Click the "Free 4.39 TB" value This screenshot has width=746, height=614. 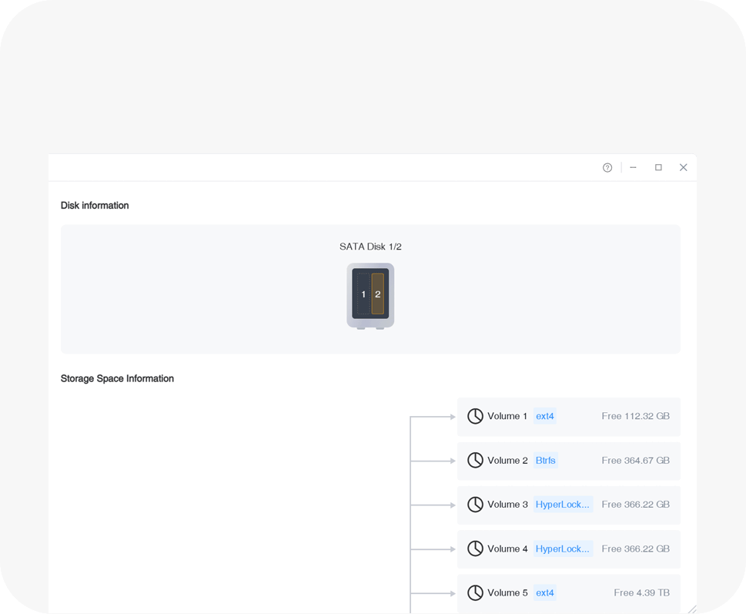(x=642, y=593)
